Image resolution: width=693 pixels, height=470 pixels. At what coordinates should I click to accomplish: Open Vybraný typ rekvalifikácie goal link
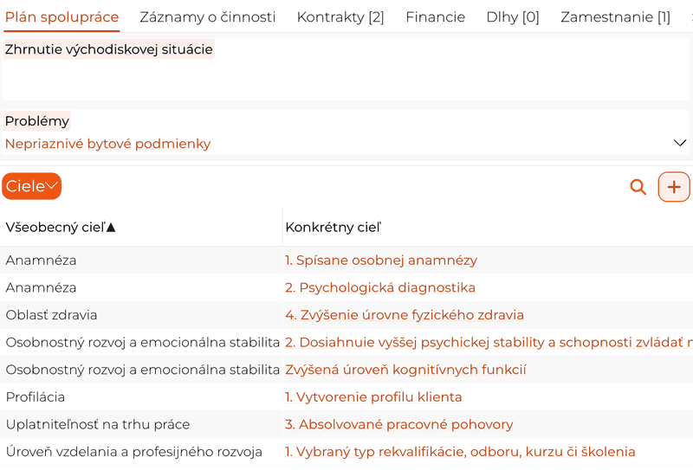pyautogui.click(x=460, y=452)
